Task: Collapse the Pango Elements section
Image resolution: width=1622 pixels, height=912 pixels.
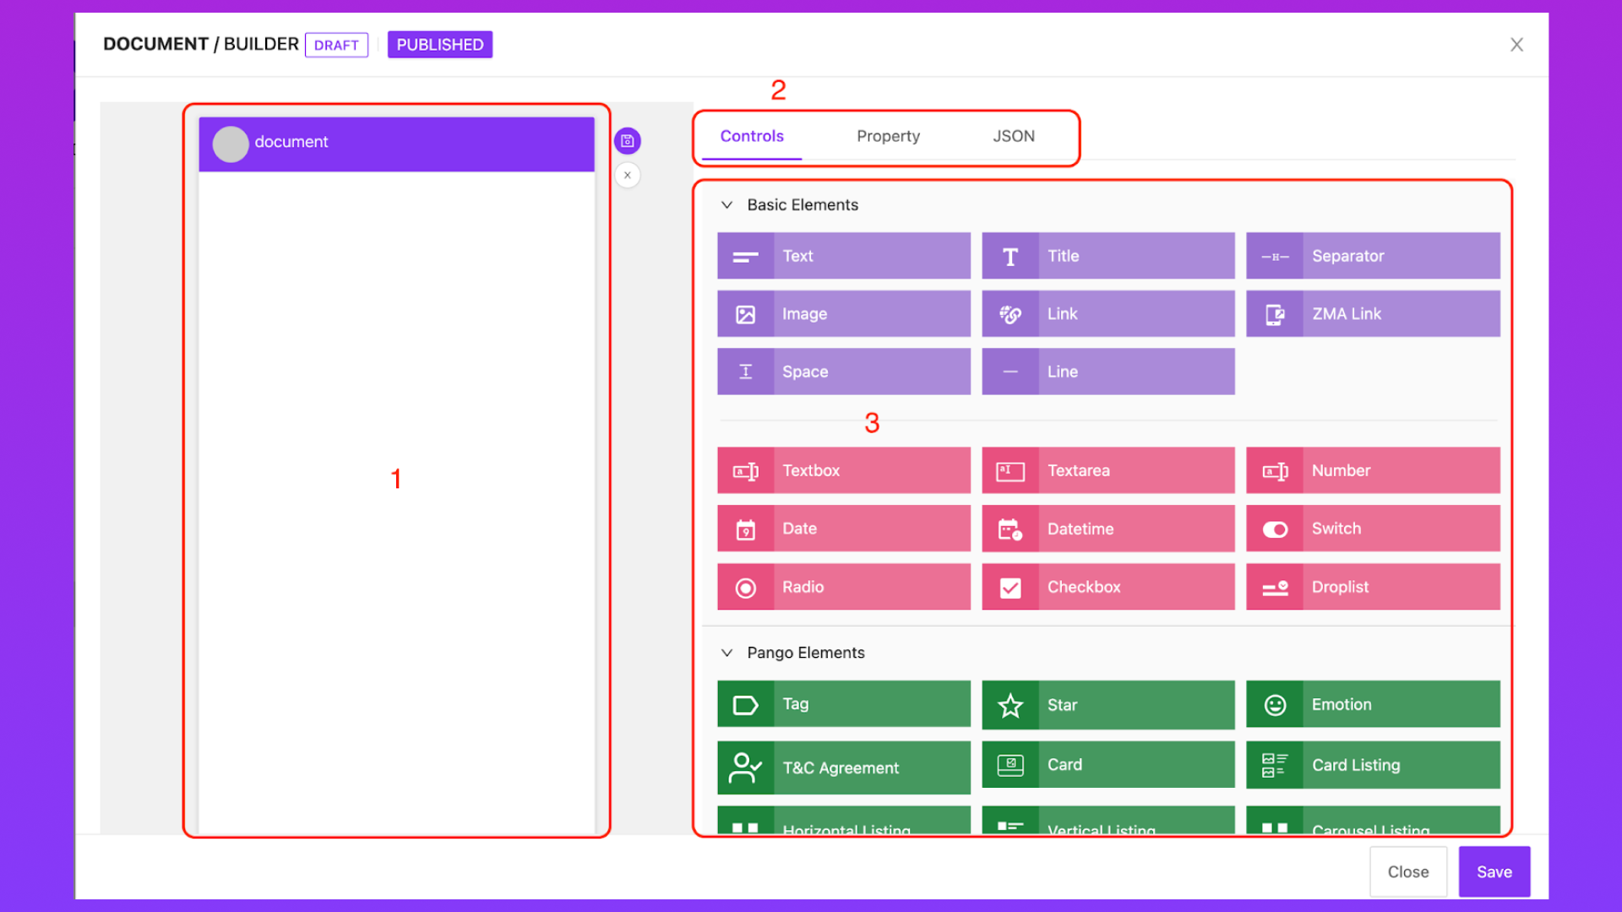Action: pyautogui.click(x=727, y=653)
